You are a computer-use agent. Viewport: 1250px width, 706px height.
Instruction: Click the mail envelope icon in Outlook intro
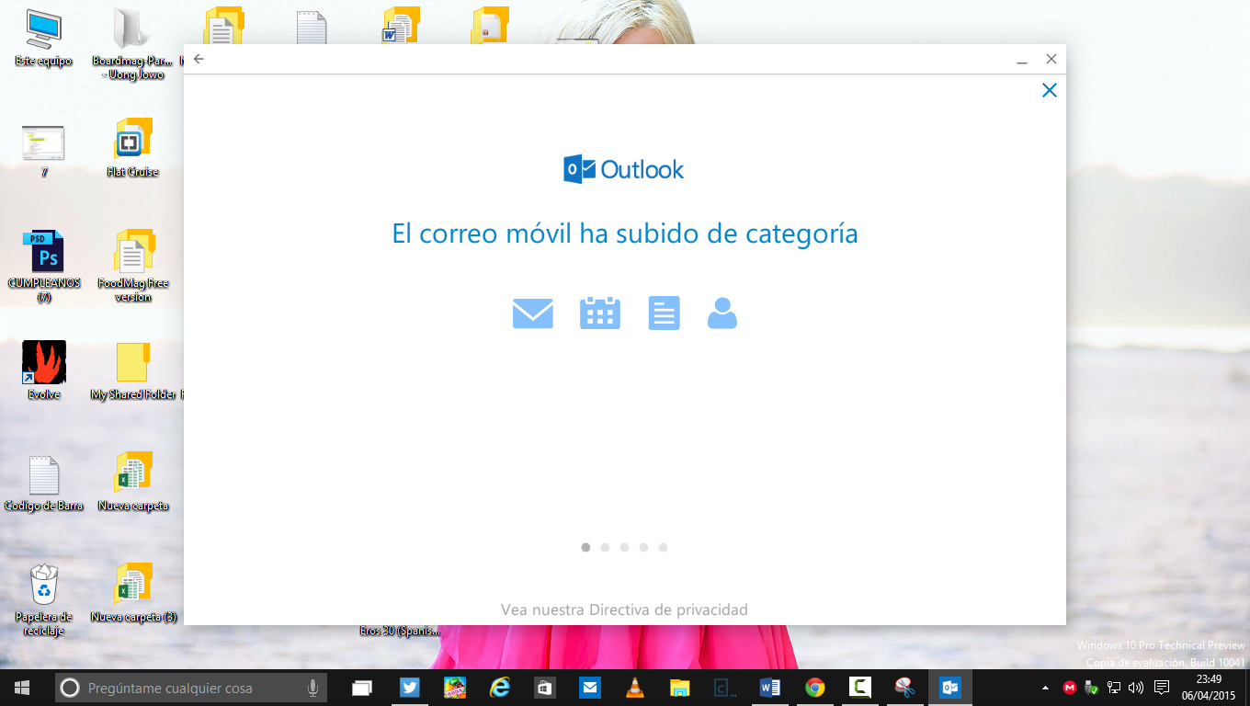pyautogui.click(x=533, y=314)
